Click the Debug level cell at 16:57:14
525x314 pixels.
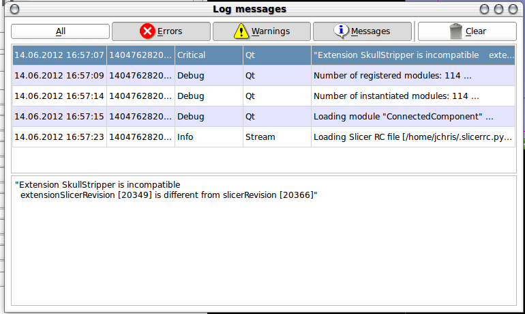(x=208, y=96)
